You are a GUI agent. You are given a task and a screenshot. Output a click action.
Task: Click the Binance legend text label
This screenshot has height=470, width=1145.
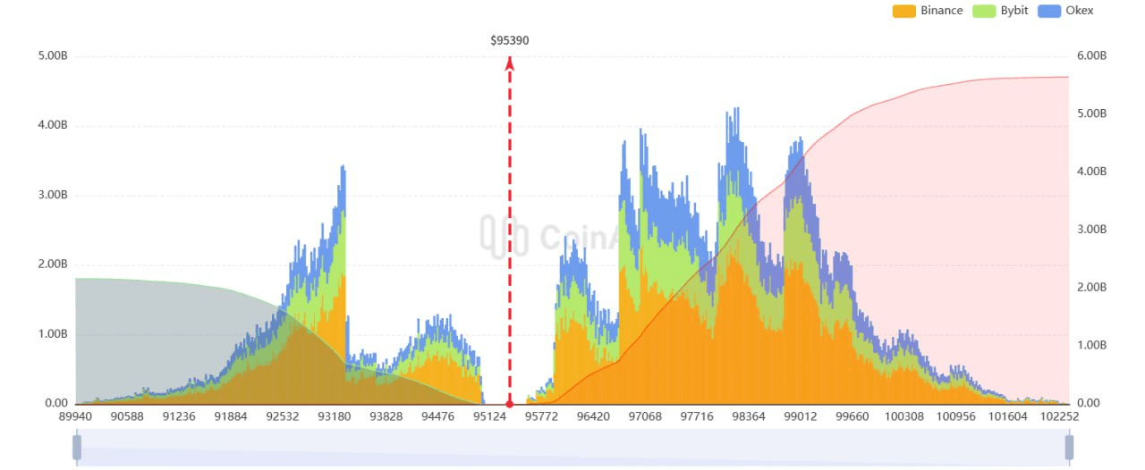941,12
